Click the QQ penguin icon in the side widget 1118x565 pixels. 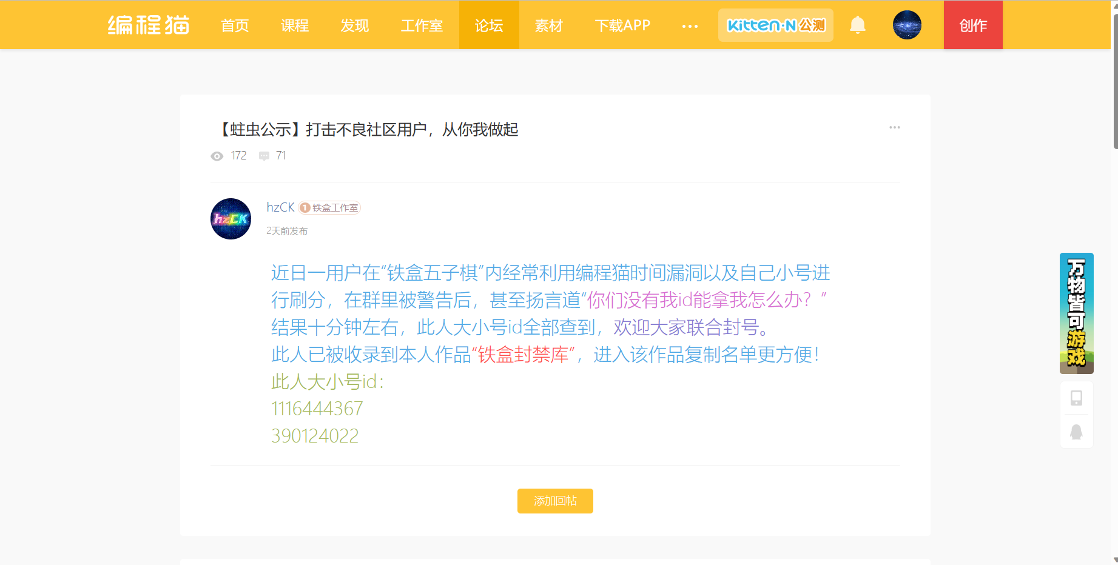point(1076,432)
